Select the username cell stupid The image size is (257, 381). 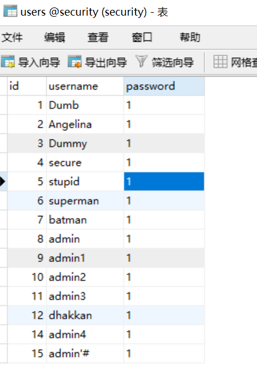85,181
